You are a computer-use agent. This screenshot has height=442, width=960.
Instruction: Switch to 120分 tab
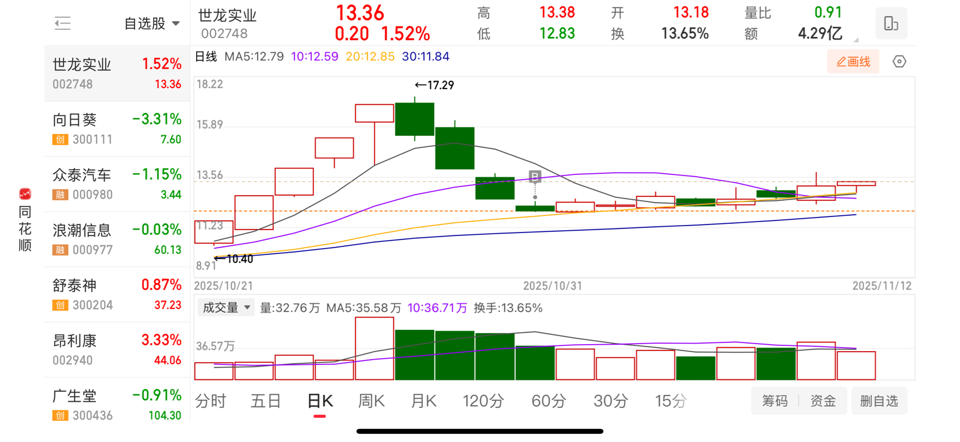(x=483, y=401)
